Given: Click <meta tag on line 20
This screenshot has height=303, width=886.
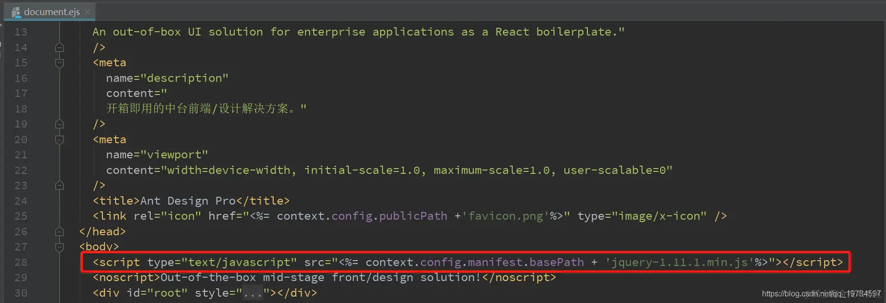Looking at the screenshot, I should pyautogui.click(x=109, y=140).
